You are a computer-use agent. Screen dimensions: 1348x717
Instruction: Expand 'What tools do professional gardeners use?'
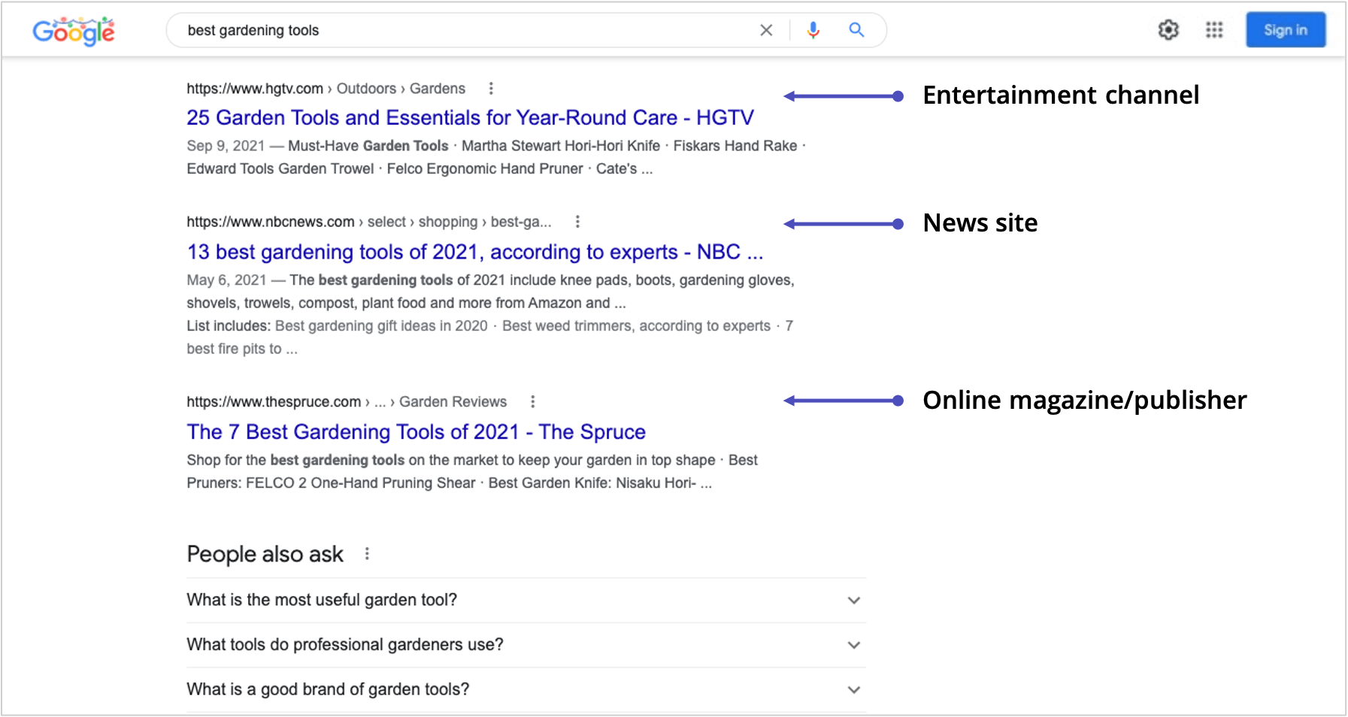[x=526, y=645]
